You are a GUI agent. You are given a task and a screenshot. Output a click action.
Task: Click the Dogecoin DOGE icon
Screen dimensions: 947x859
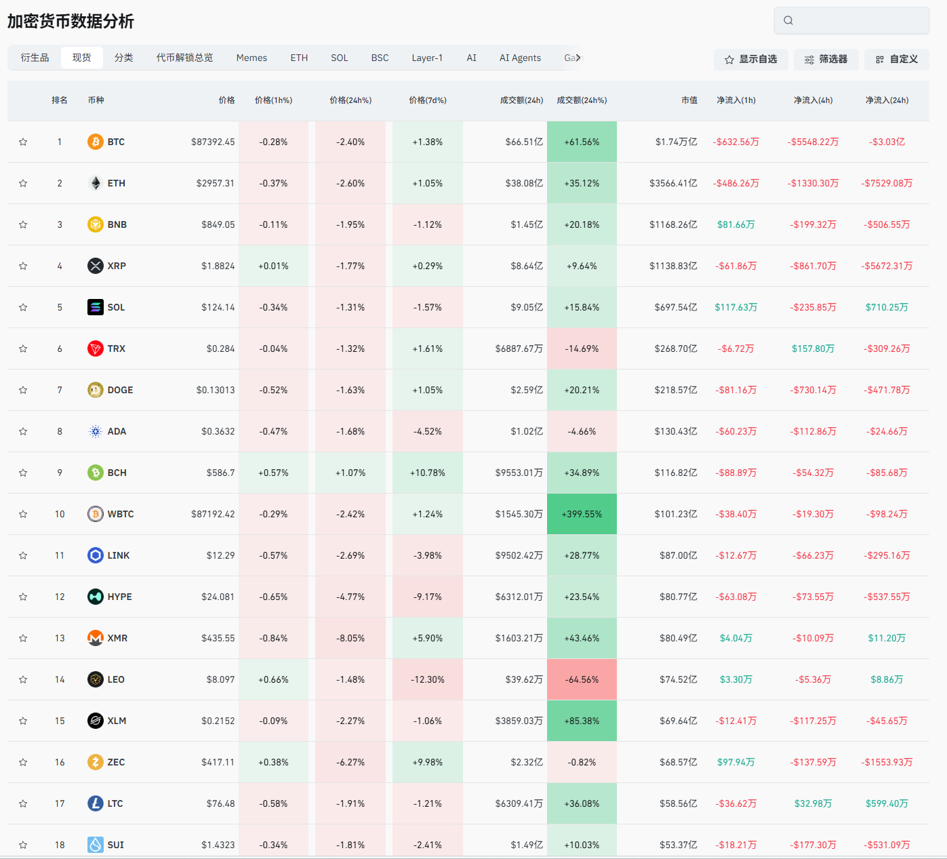96,390
